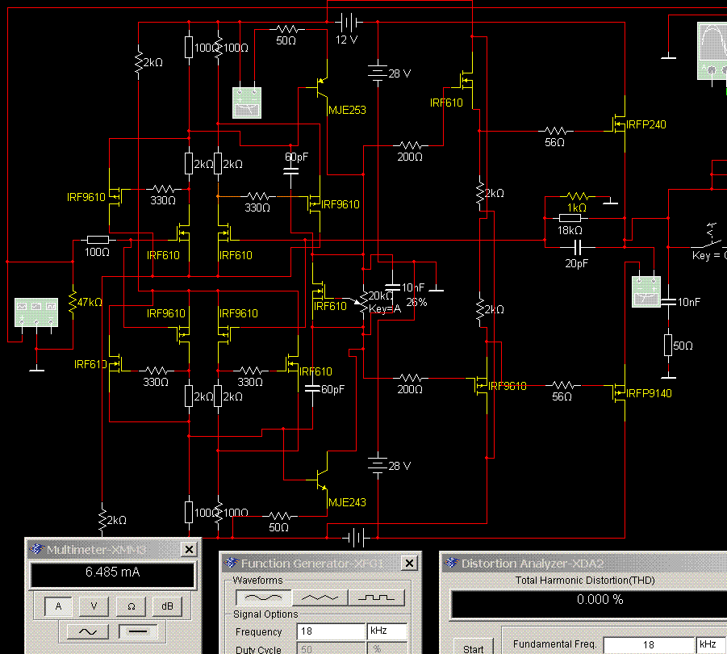Choose square waveform in Function Generator
The height and width of the screenshot is (654, 727).
377,597
